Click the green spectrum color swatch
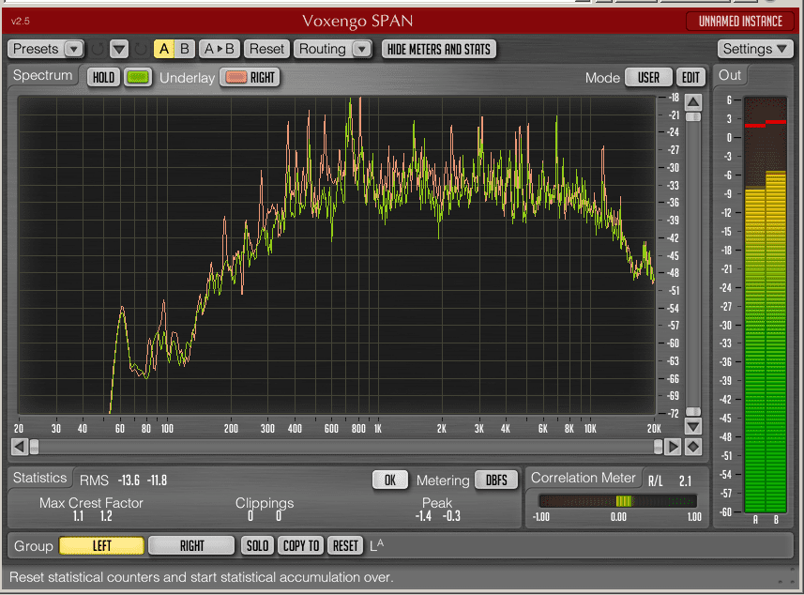The height and width of the screenshot is (595, 804). [137, 78]
